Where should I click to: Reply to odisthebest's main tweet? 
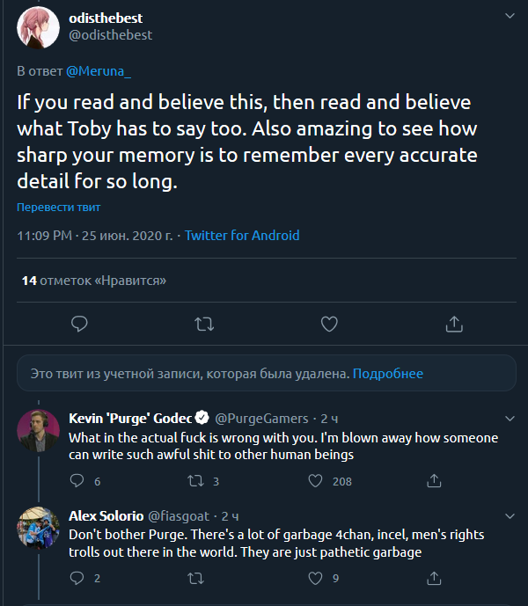[x=79, y=324]
